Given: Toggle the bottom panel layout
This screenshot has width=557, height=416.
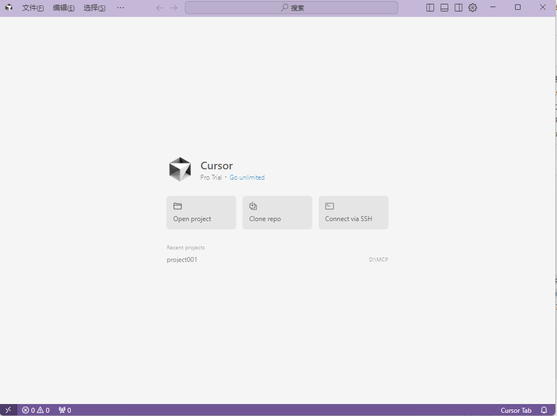Looking at the screenshot, I should (444, 8).
